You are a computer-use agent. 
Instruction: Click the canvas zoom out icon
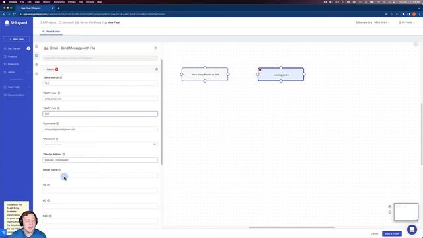click(x=390, y=212)
